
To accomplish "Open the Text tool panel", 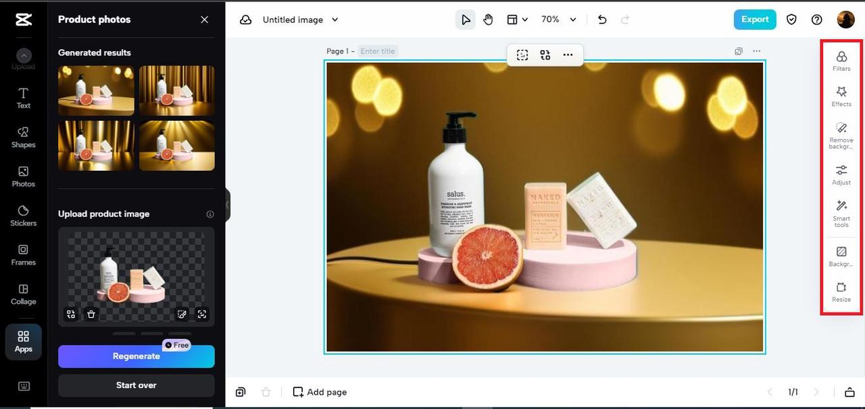I will 24,98.
